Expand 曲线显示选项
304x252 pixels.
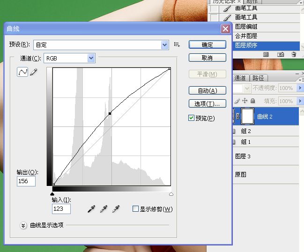pyautogui.click(x=23, y=225)
